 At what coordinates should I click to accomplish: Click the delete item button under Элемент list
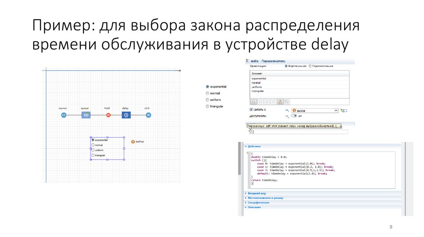[x=260, y=102]
